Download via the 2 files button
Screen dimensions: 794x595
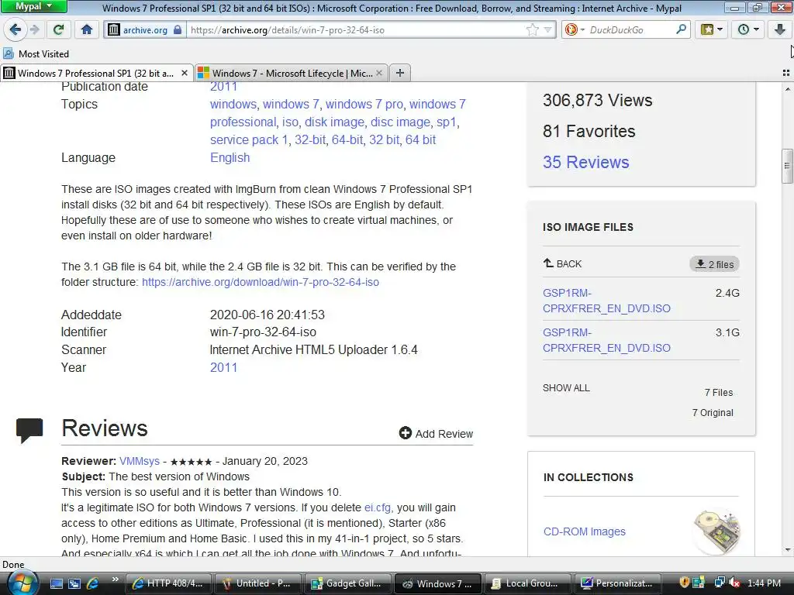714,264
